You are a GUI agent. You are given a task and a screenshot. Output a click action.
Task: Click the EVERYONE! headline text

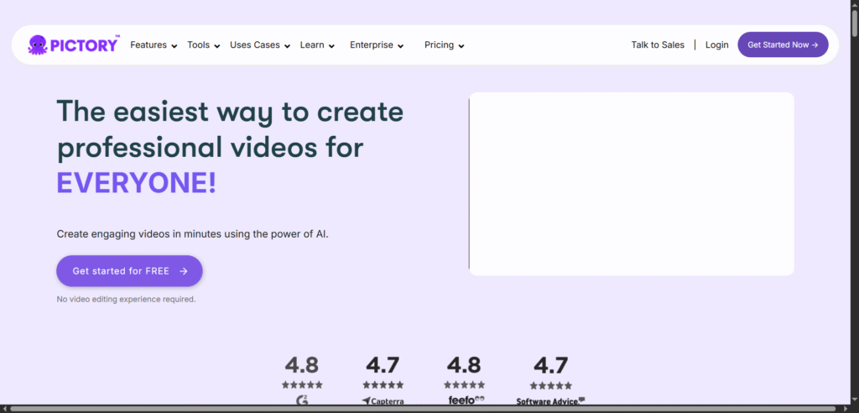click(x=137, y=183)
